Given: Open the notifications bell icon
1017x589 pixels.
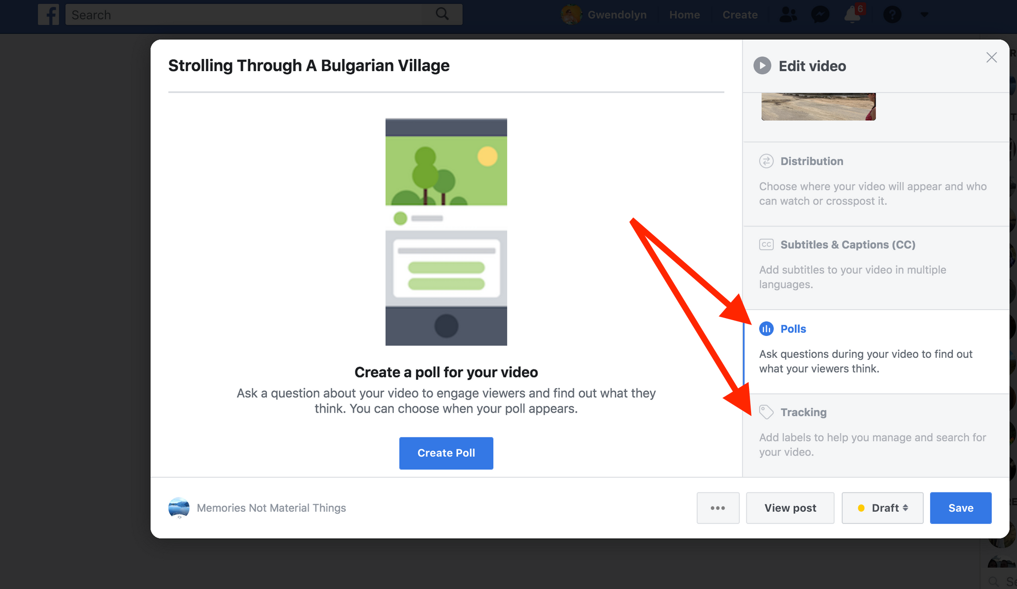Looking at the screenshot, I should point(852,15).
